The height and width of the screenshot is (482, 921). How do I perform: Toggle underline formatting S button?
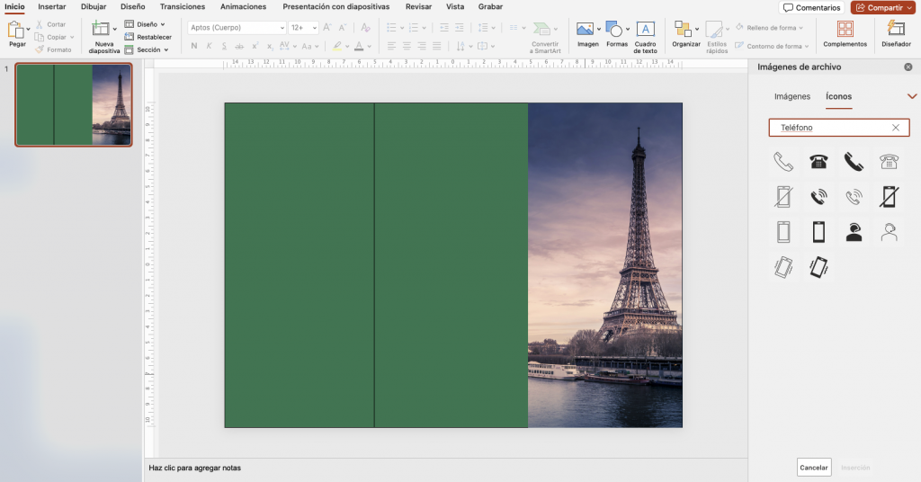[x=224, y=46]
